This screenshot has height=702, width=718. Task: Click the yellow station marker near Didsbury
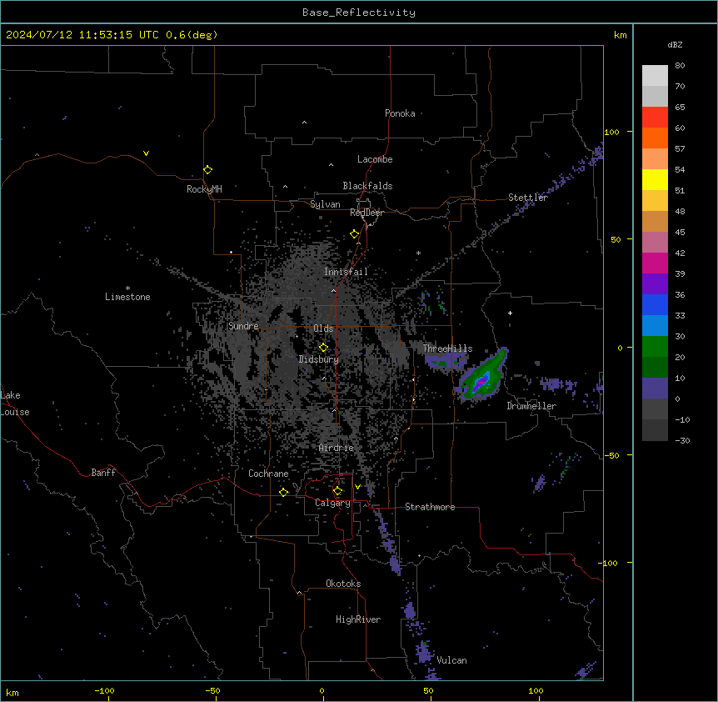click(323, 347)
